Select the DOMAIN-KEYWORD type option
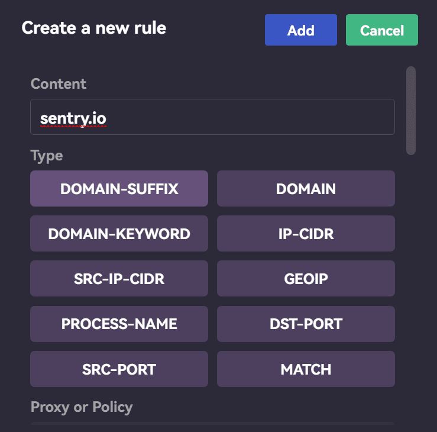Screen dimensions: 437x432 [x=119, y=233]
